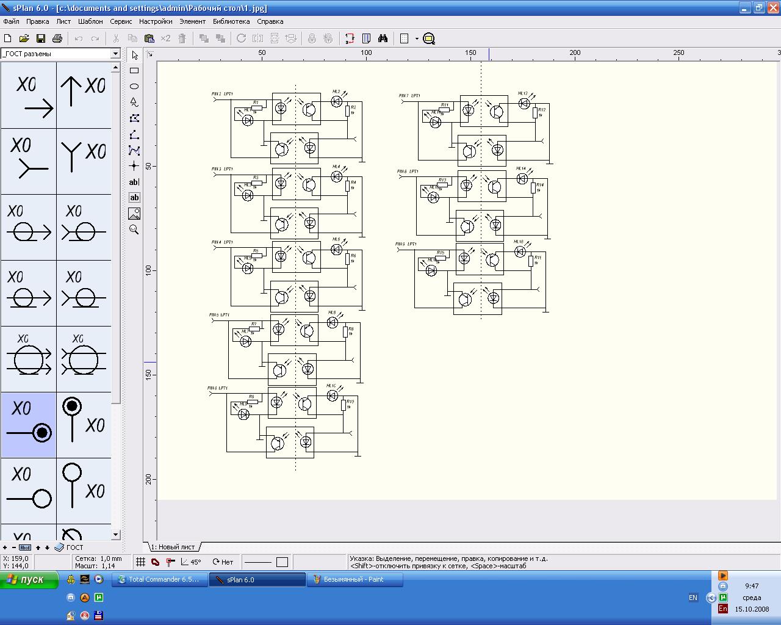Choose the junction node tool
This screenshot has height=625, width=781.
pyautogui.click(x=134, y=166)
